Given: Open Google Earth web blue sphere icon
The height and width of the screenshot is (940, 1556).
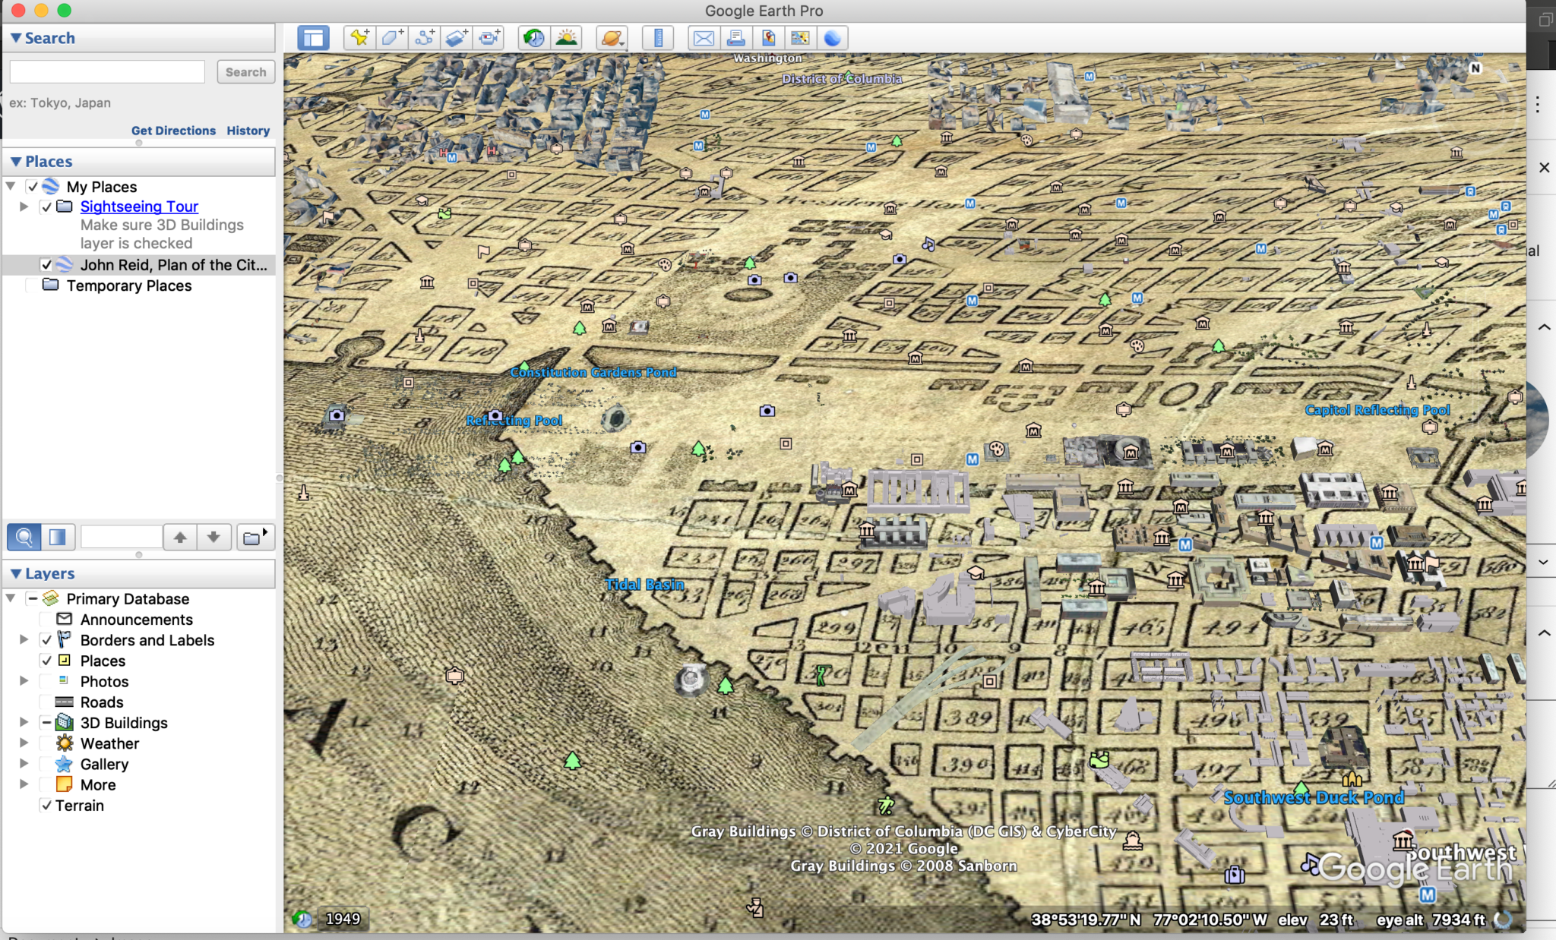Looking at the screenshot, I should (833, 37).
